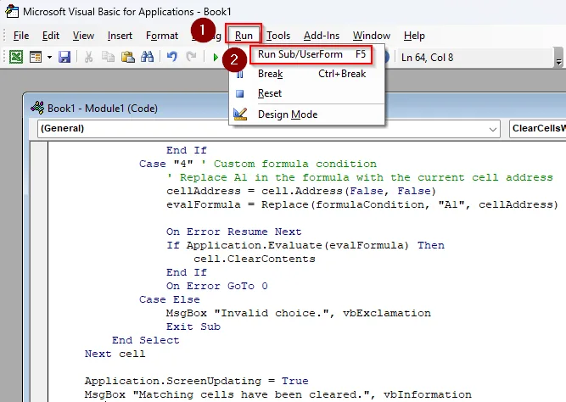This screenshot has height=402, width=566.
Task: Click the Module1 code window icon
Action: coord(37,108)
